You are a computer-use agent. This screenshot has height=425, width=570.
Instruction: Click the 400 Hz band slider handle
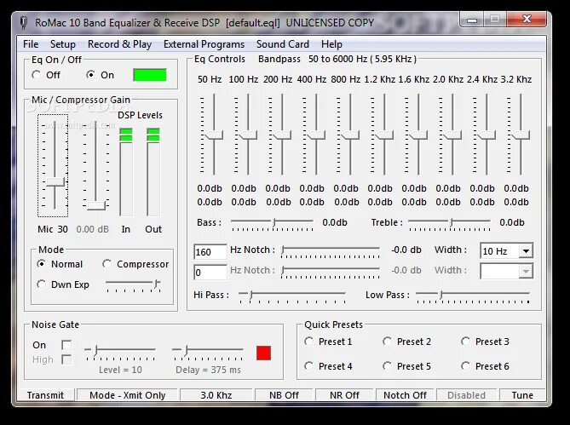pos(316,135)
